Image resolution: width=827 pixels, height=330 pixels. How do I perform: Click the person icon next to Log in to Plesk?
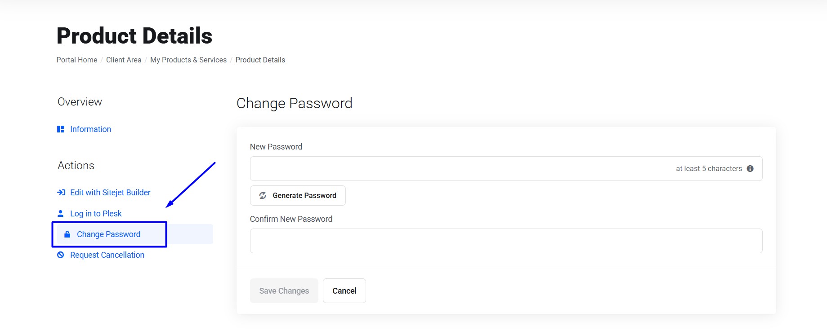pyautogui.click(x=61, y=213)
